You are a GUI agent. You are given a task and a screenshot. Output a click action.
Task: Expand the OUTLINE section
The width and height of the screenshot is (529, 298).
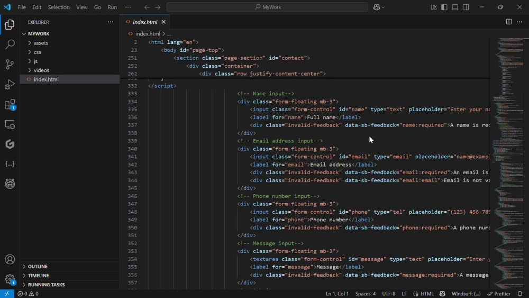coord(69,266)
